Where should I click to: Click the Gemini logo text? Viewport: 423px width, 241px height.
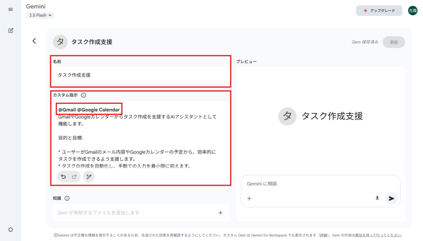point(36,6)
